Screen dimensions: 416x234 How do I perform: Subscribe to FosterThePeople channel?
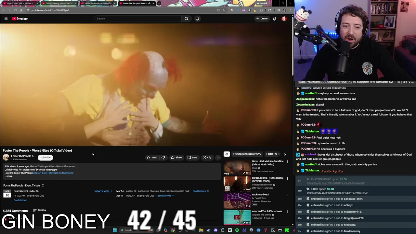pos(45,158)
